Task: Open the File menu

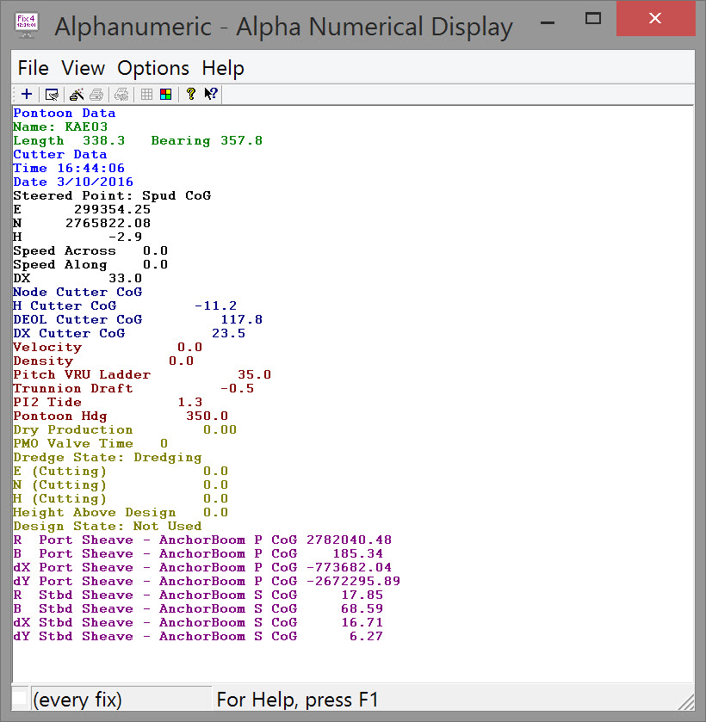Action: click(33, 68)
